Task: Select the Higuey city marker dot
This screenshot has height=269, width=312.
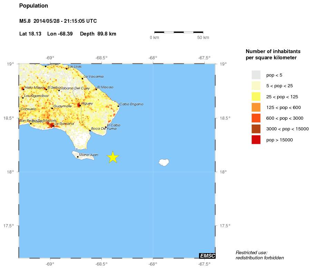Action: (80, 105)
